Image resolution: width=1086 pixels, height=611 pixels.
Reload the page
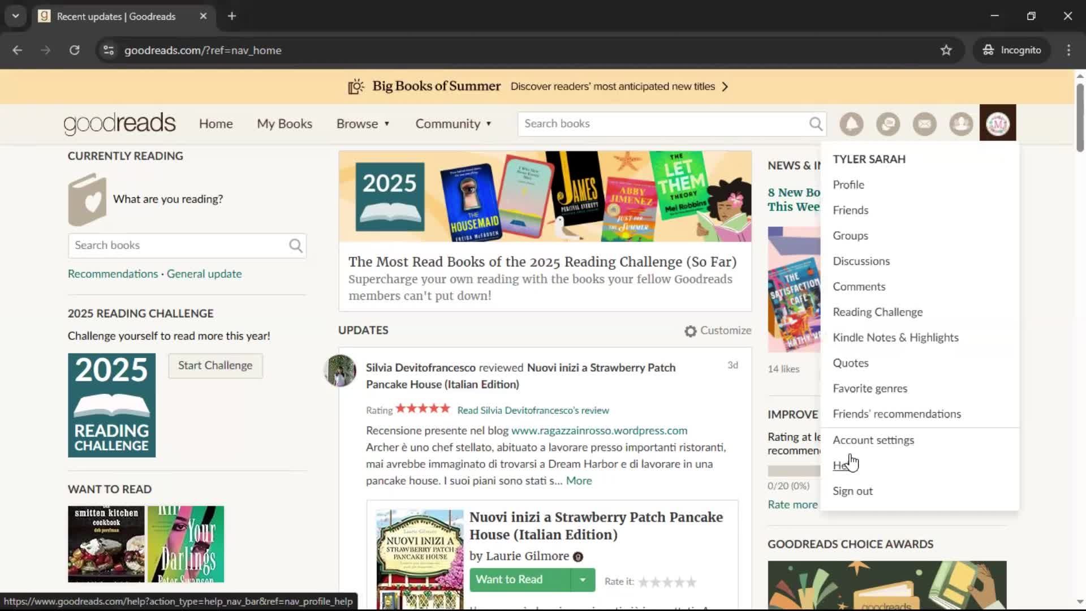[75, 50]
